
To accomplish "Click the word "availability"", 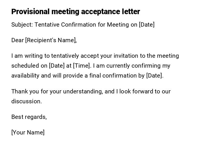I will tap(25, 76).
